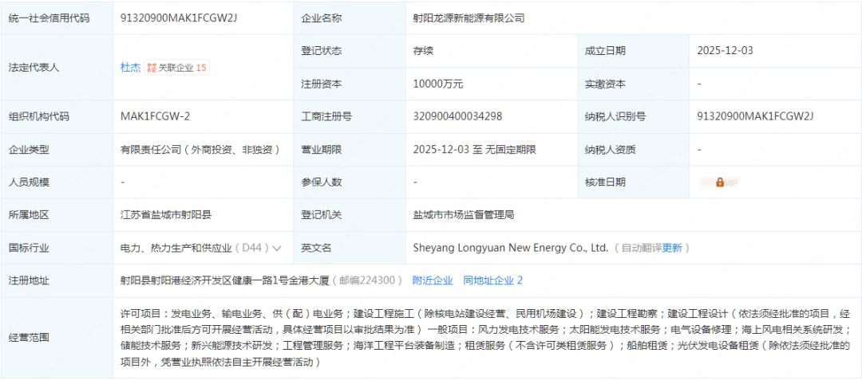Select company name 射阳龙源新能源有限公司
Viewport: 862px width, 380px height.
(469, 18)
